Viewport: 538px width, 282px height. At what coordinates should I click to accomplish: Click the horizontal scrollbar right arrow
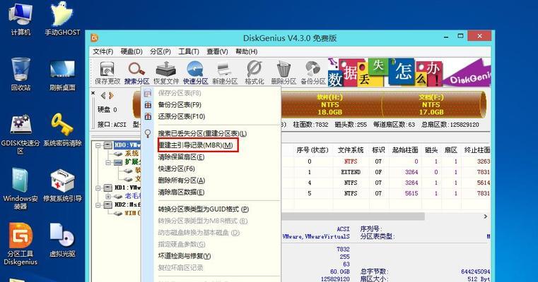coord(485,216)
